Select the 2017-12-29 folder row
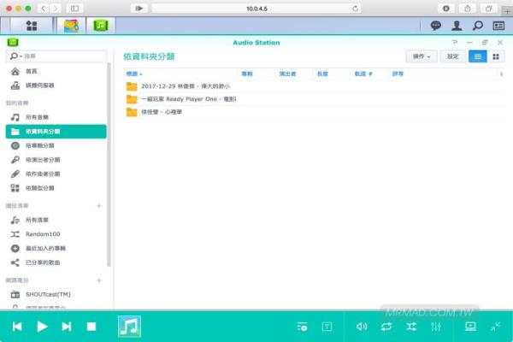The width and height of the screenshot is (513, 342). pyautogui.click(x=314, y=86)
